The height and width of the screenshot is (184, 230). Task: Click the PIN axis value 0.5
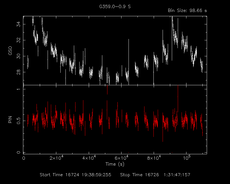18,121
